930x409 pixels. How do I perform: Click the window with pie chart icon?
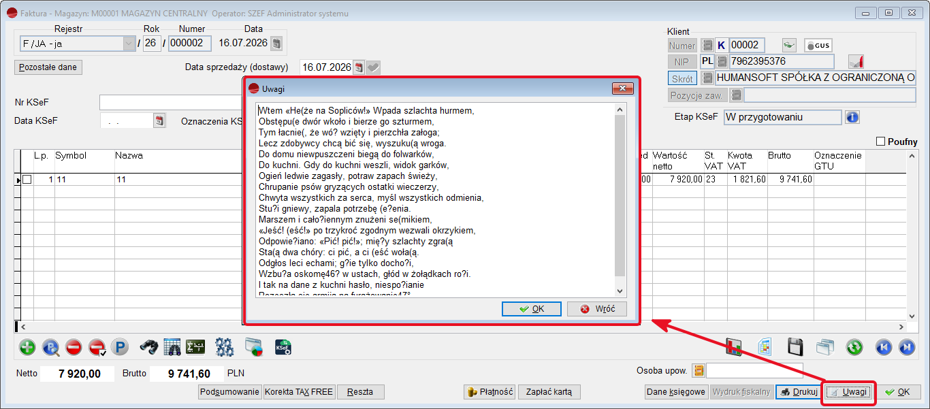254,347
